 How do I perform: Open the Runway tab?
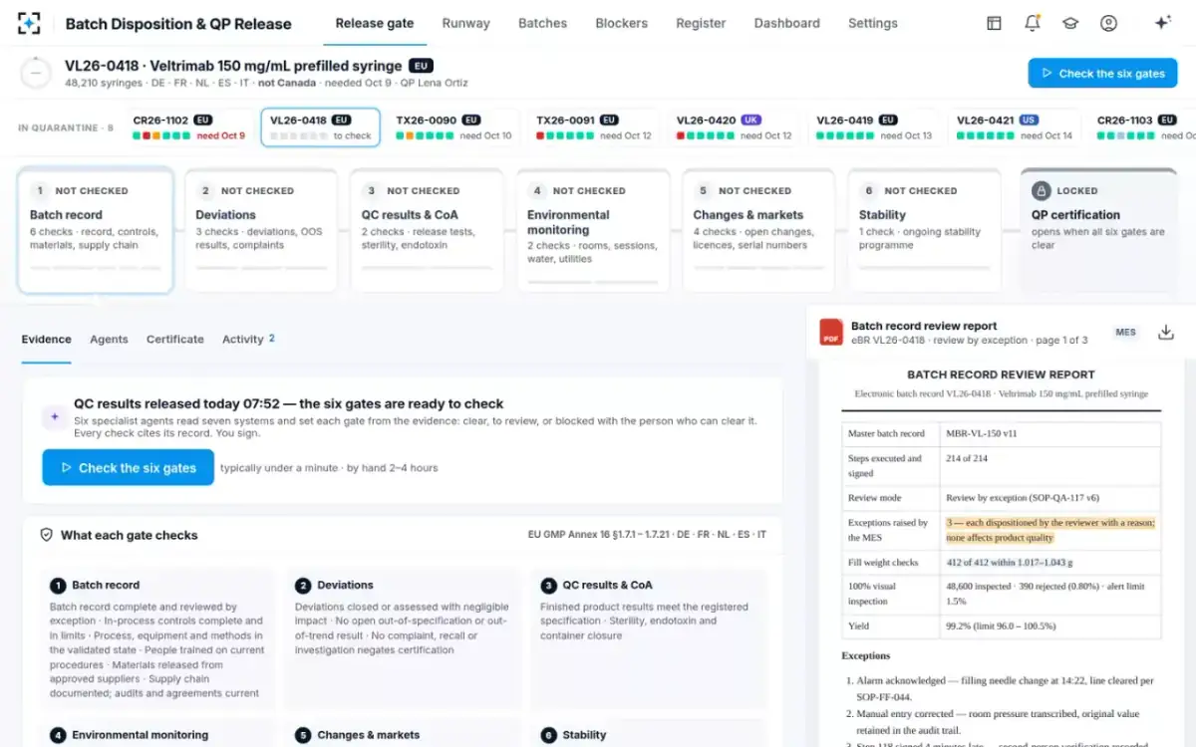click(x=466, y=23)
